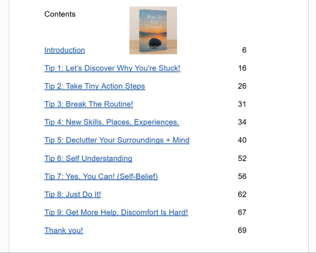The image size is (316, 253).
Task: Click page number 26 beside Tip 2
Action: (242, 86)
